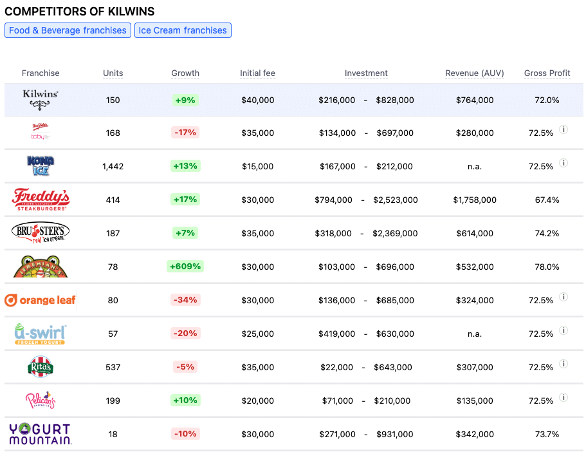Image resolution: width=586 pixels, height=461 pixels.
Task: Open Freddy's Steakburgers logo
Action: (41, 200)
